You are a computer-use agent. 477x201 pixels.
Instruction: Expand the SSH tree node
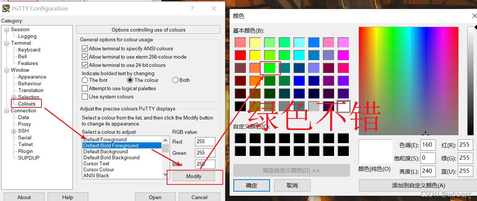[14, 131]
